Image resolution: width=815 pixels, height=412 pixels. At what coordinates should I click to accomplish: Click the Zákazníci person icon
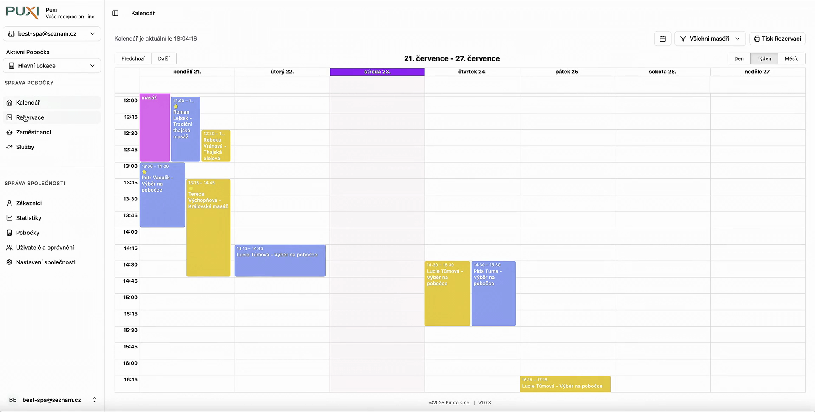pos(9,203)
